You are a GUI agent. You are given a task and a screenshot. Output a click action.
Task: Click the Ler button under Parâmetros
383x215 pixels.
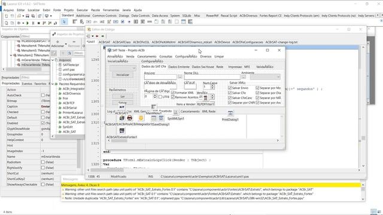click(x=123, y=96)
